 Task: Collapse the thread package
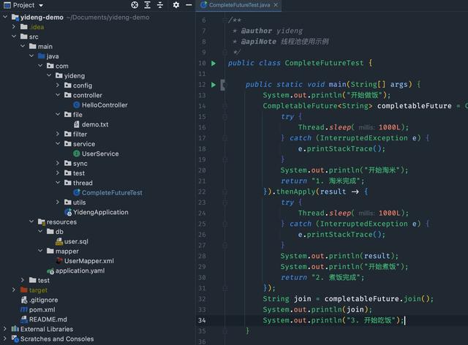(x=58, y=183)
